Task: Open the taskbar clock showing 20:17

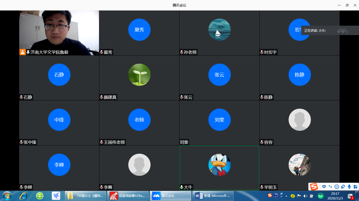Action: [335, 196]
